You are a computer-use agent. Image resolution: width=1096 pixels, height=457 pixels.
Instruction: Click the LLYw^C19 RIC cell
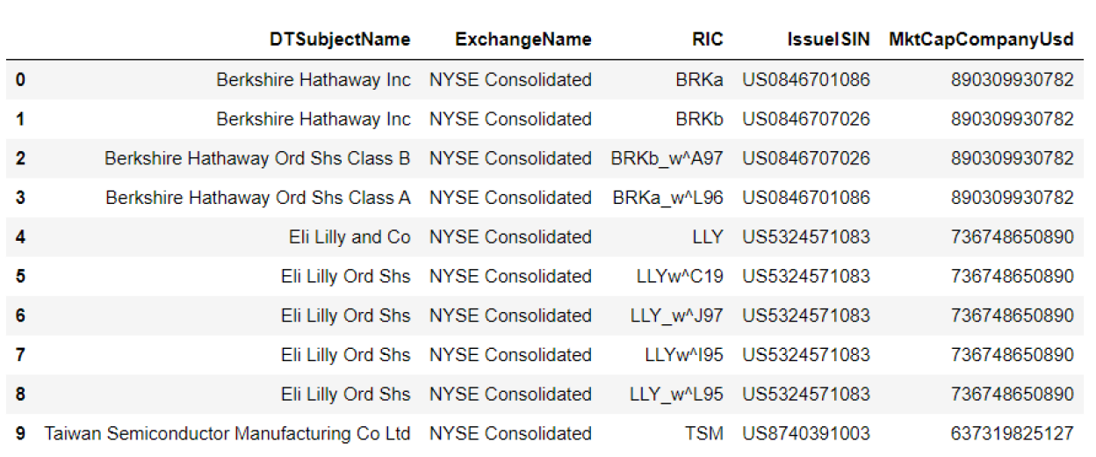click(x=680, y=277)
